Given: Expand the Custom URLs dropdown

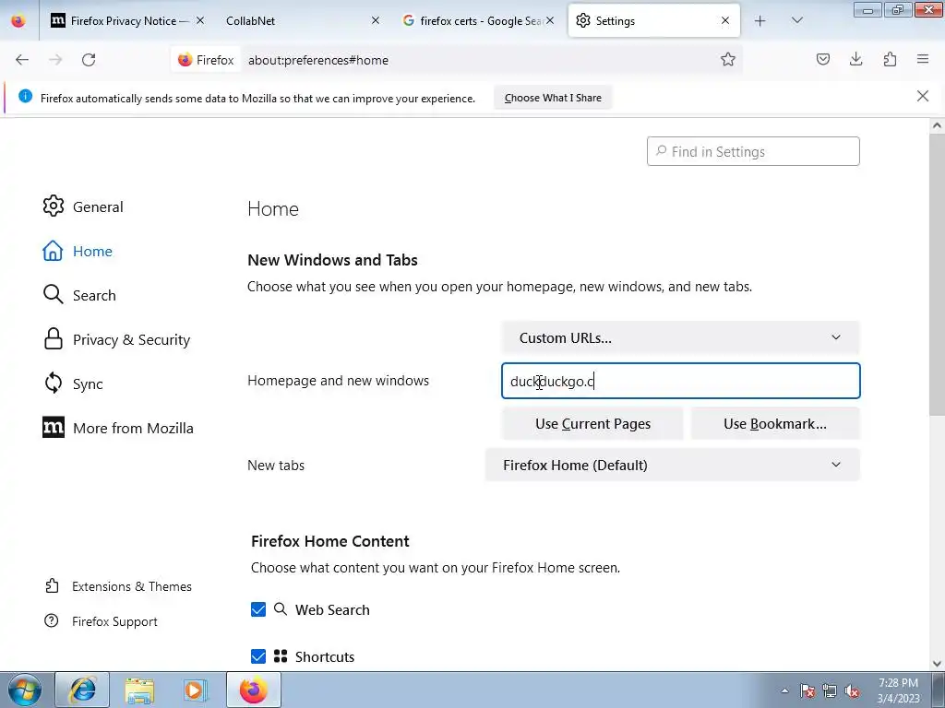Looking at the screenshot, I should pos(680,337).
